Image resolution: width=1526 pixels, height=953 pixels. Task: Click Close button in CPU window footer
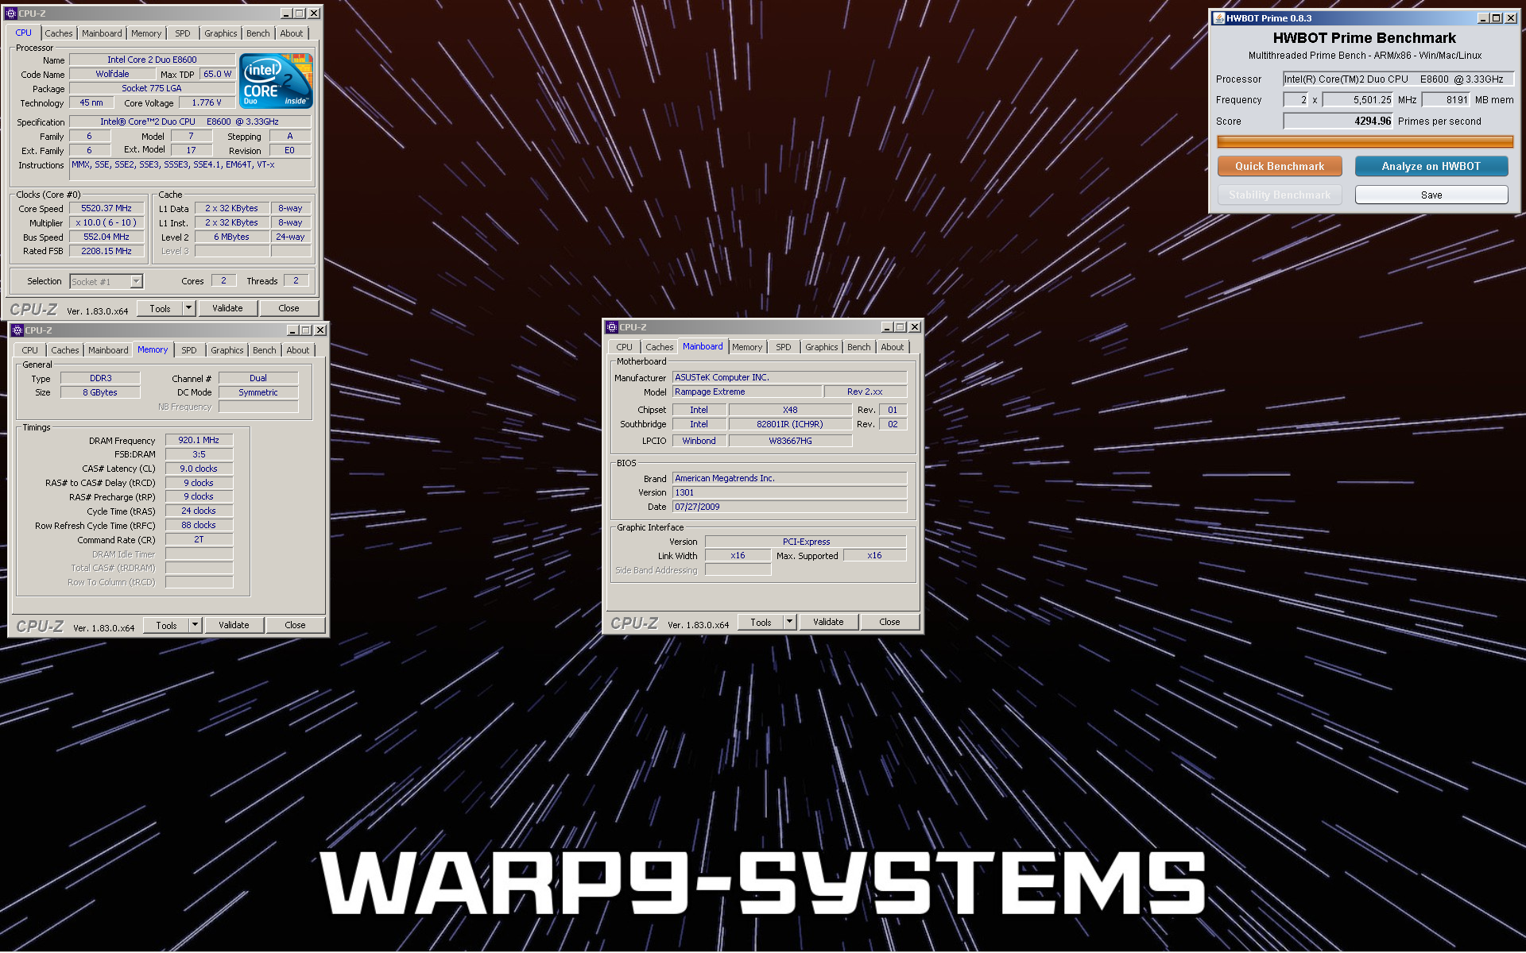[289, 308]
